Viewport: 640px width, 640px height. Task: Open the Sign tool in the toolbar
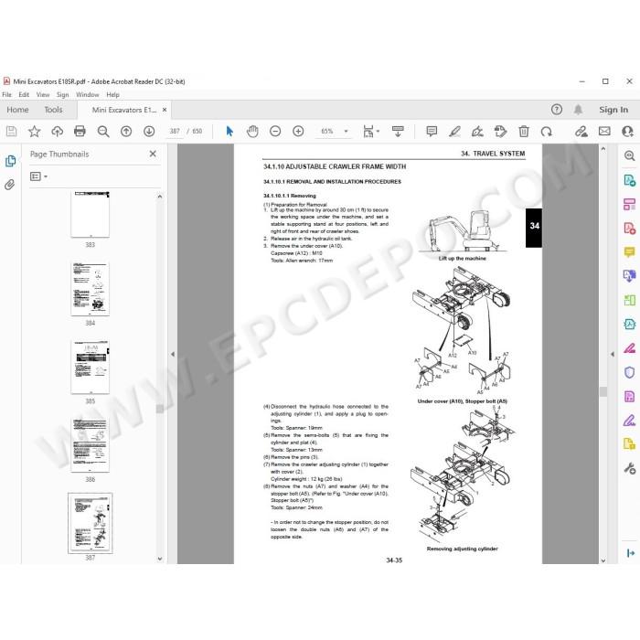(x=477, y=131)
